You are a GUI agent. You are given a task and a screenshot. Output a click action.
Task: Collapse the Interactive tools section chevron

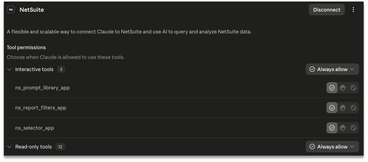point(9,69)
